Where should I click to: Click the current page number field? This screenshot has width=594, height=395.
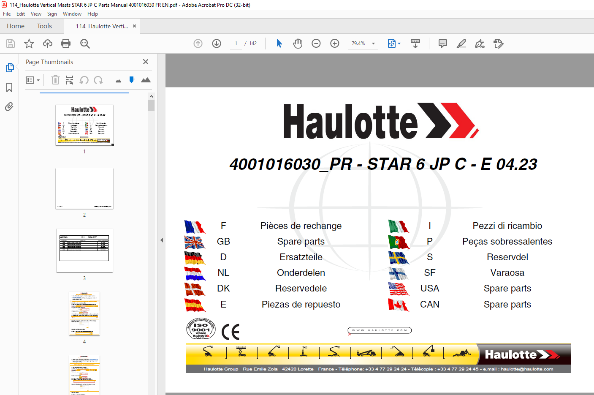coord(236,44)
